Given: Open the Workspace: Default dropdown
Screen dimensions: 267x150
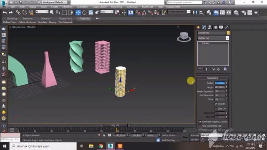Looking at the screenshot, I should coord(54,2).
